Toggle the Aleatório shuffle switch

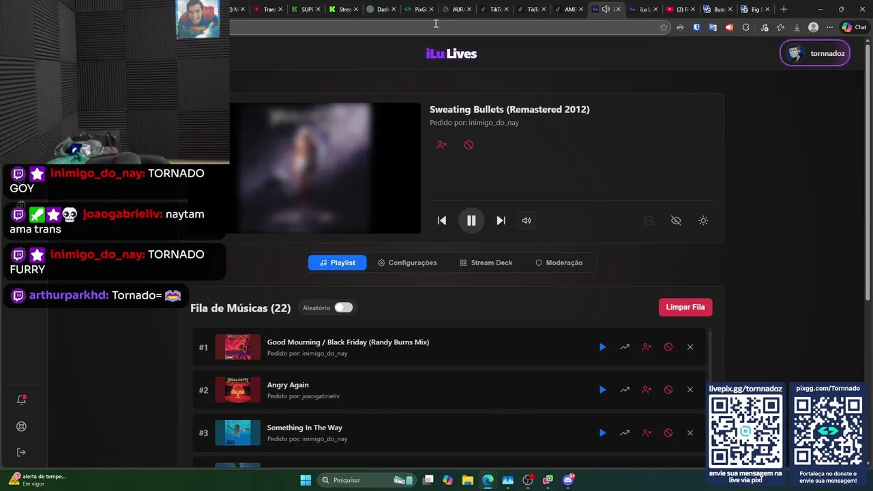(x=344, y=308)
